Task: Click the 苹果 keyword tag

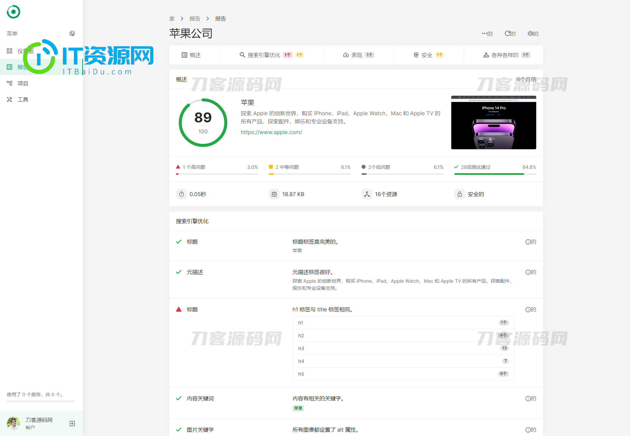Action: point(298,408)
